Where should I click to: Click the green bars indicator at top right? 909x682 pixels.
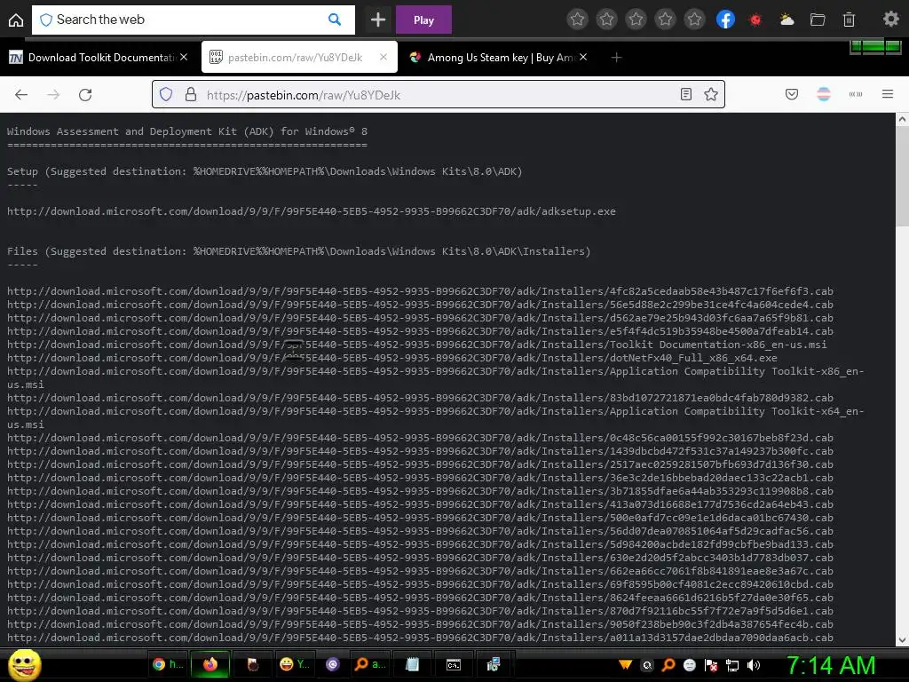pos(875,46)
